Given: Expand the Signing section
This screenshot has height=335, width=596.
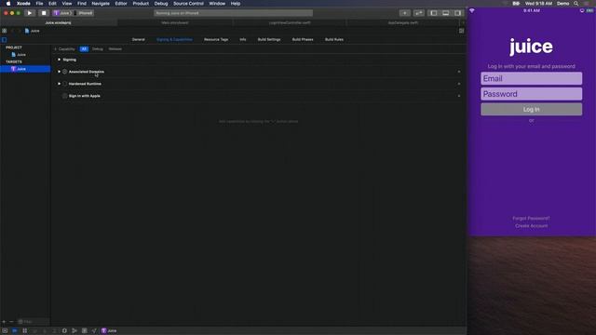Looking at the screenshot, I should pyautogui.click(x=60, y=60).
